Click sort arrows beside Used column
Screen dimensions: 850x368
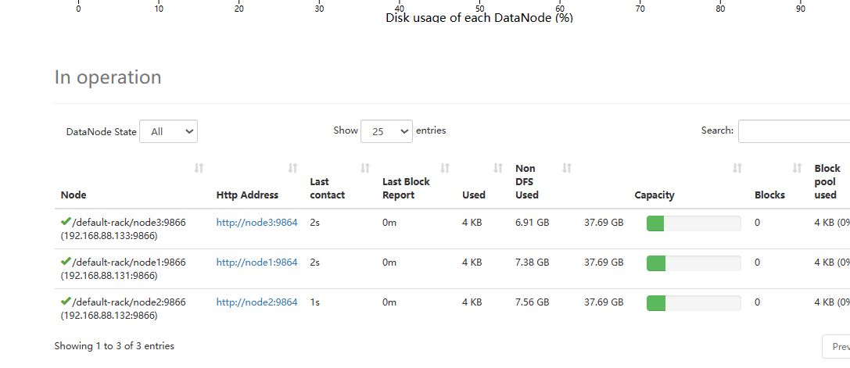tap(498, 168)
